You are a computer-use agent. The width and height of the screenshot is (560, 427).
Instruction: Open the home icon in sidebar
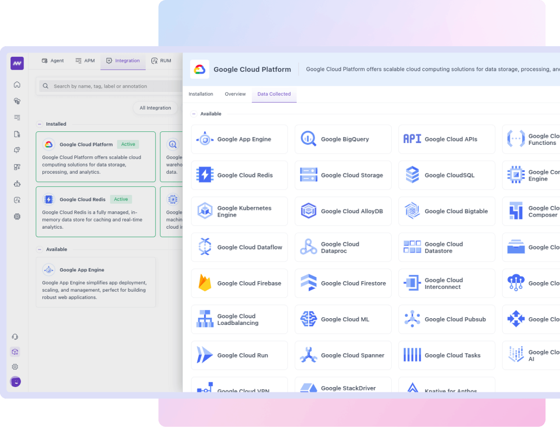pos(17,84)
